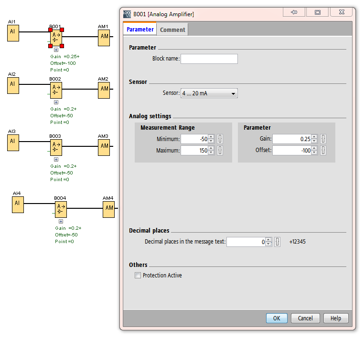The height and width of the screenshot is (337, 364).
Task: Click the Cancel button
Action: click(305, 318)
